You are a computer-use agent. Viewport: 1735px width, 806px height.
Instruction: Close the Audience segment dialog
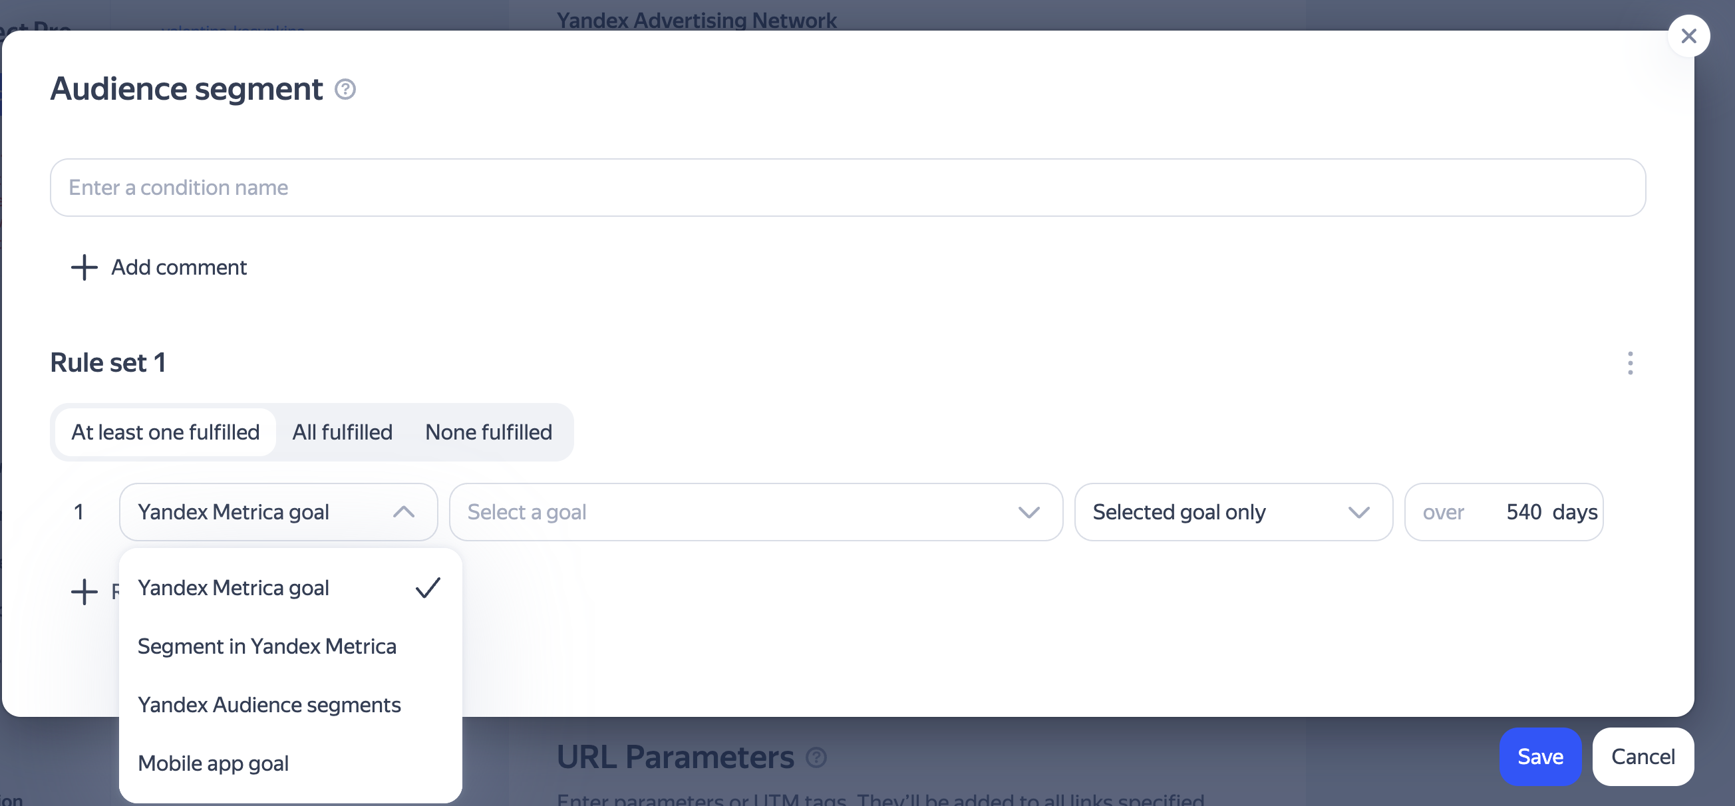tap(1688, 36)
